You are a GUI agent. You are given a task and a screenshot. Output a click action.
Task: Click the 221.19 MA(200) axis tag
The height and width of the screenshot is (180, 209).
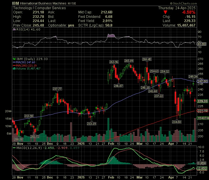tap(202, 110)
